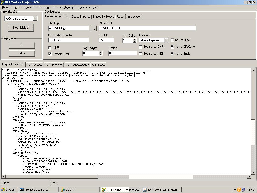The image size is (257, 193).
Task: Click the log horizontal scroll-left arrow
Action: pos(3,177)
